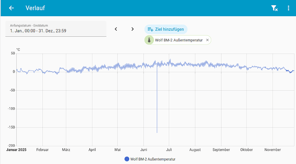Click the Ziel hinzufügen button
The height and width of the screenshot is (164, 296).
pyautogui.click(x=166, y=29)
